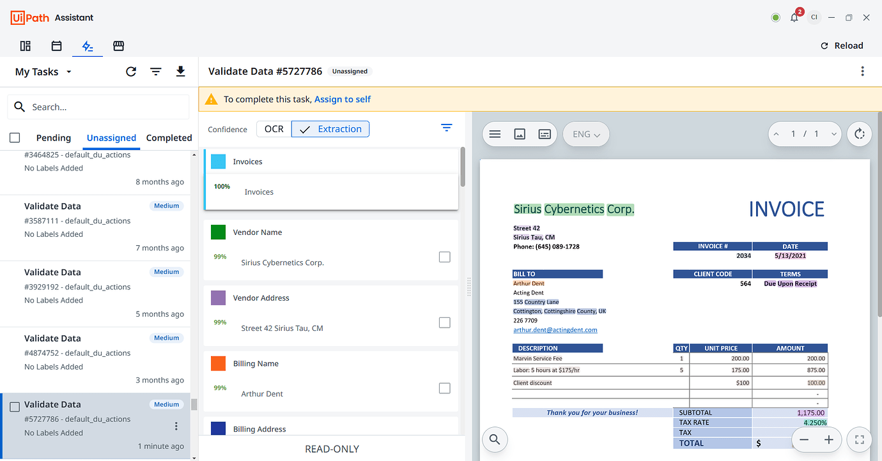The height and width of the screenshot is (461, 882).
Task: Refresh the My Tasks list
Action: [x=130, y=72]
